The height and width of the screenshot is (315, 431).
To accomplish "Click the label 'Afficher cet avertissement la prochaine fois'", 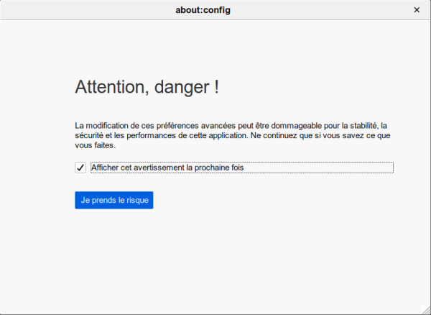I will (167, 168).
